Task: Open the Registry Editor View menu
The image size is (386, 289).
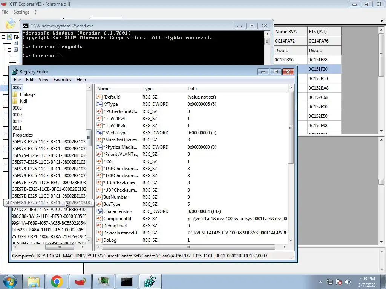Action: 43,80
